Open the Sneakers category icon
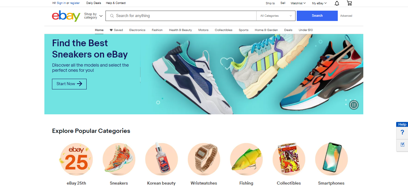 [x=119, y=159]
